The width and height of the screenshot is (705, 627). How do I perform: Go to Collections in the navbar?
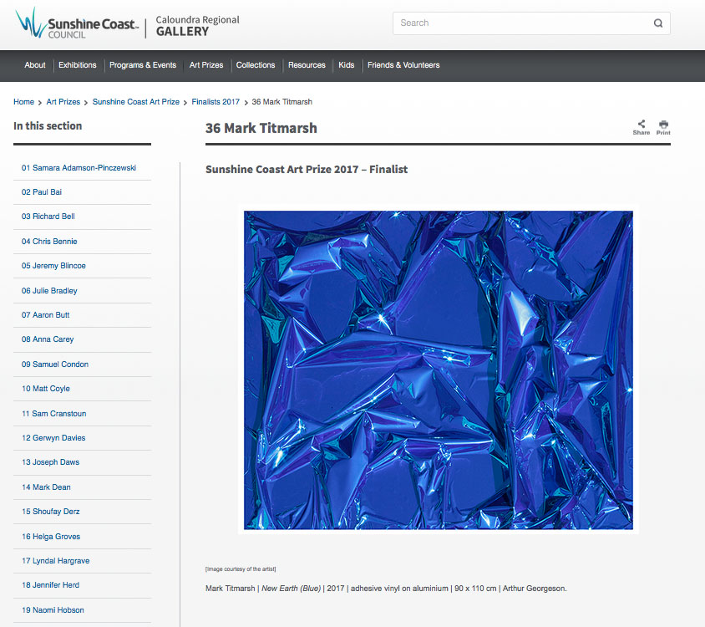pos(256,65)
